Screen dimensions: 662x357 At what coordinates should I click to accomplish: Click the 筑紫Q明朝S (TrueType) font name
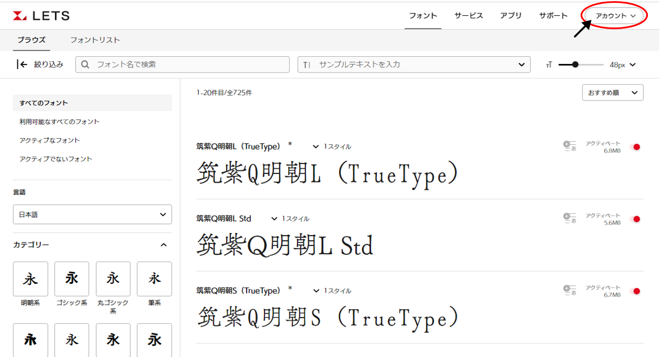coord(238,291)
